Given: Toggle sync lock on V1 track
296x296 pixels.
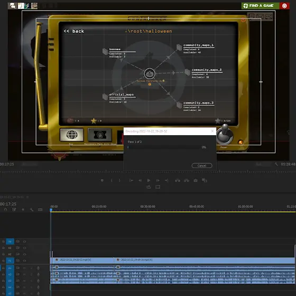Looking at the screenshot, I should pos(17,261).
